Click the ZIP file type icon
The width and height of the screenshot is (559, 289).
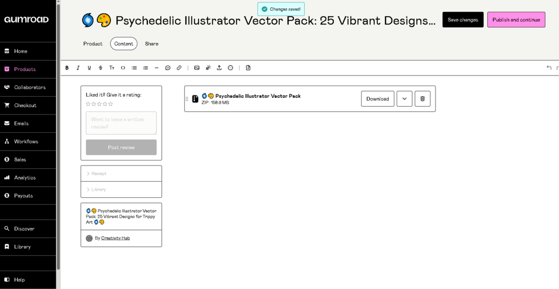(195, 99)
